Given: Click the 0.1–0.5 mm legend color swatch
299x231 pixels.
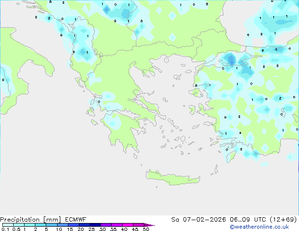Looking at the screenshot, I should click(x=8, y=225).
